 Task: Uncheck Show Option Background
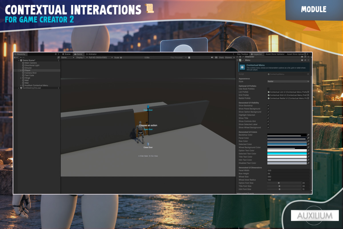268,112
